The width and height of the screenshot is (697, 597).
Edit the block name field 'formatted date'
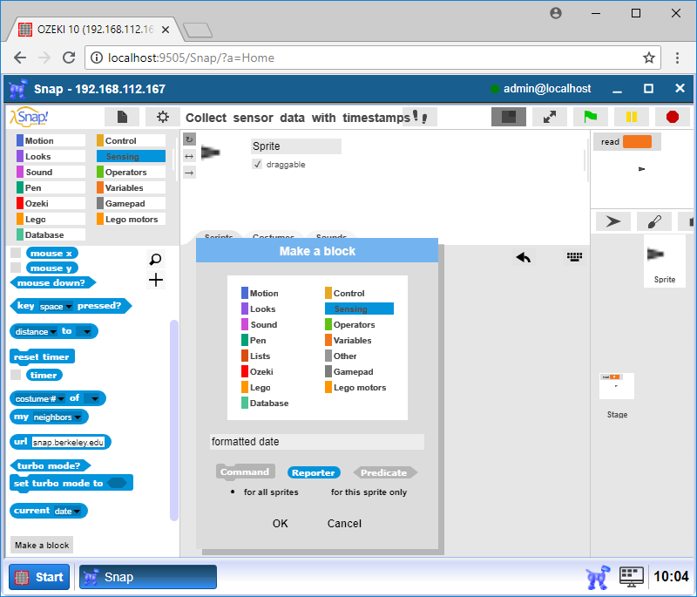coord(317,441)
